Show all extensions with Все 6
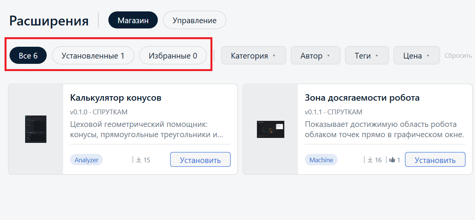The width and height of the screenshot is (475, 220). 28,55
